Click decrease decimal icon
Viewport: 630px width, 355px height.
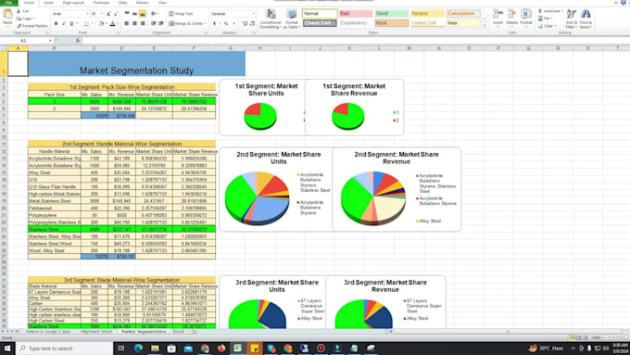(252, 24)
